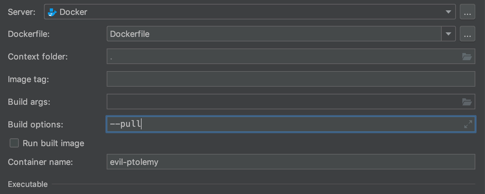Enable the Run built image checkbox
The image size is (485, 194).
(x=14, y=143)
